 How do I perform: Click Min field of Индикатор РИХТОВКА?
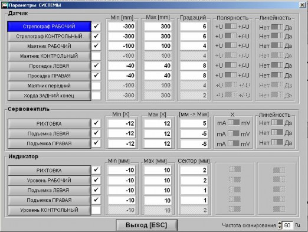click(122, 170)
